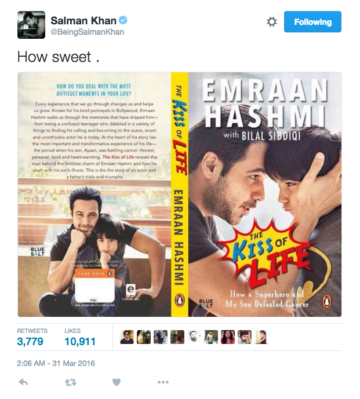Open the second liker avatar
Screen dimensions: 360x399
pos(144,337)
